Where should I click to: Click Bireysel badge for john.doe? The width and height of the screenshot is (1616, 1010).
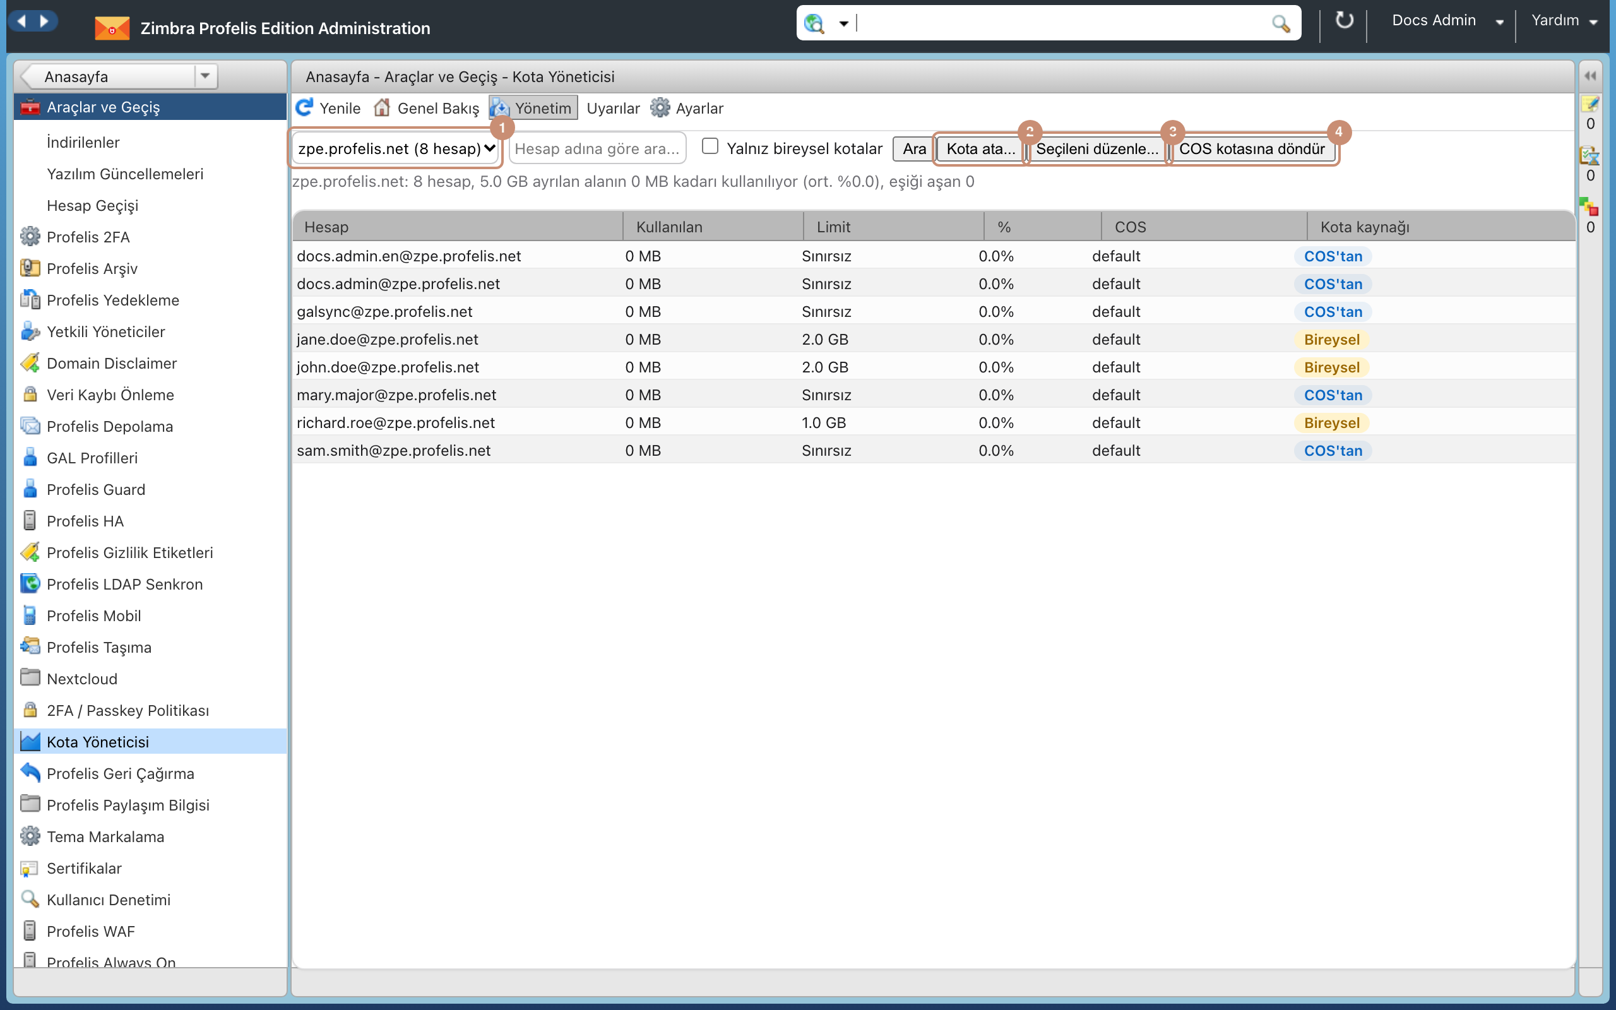pyautogui.click(x=1331, y=367)
